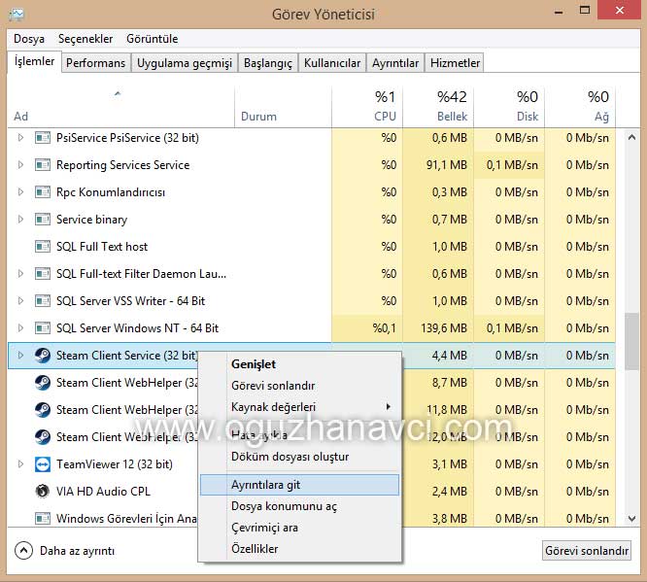The image size is (647, 582).
Task: Click the SQL Server Windows NT icon
Action: click(x=43, y=328)
